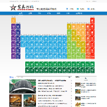The image size is (107, 107).
Task: Choose the Sodium 钠 element tile
Action: (13, 32)
